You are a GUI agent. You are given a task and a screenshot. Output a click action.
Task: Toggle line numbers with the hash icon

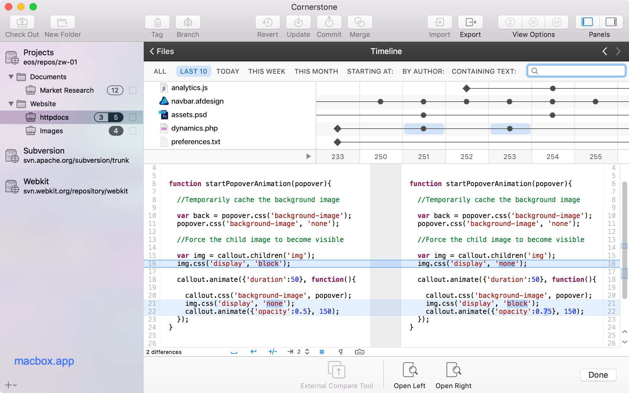(322, 352)
